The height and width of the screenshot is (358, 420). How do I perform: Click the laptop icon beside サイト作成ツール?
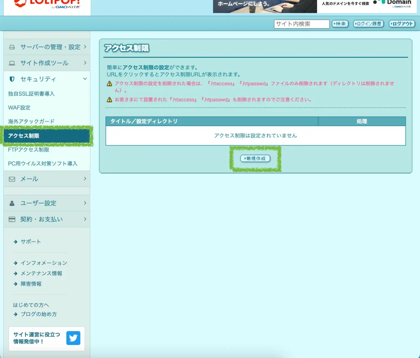(x=12, y=63)
